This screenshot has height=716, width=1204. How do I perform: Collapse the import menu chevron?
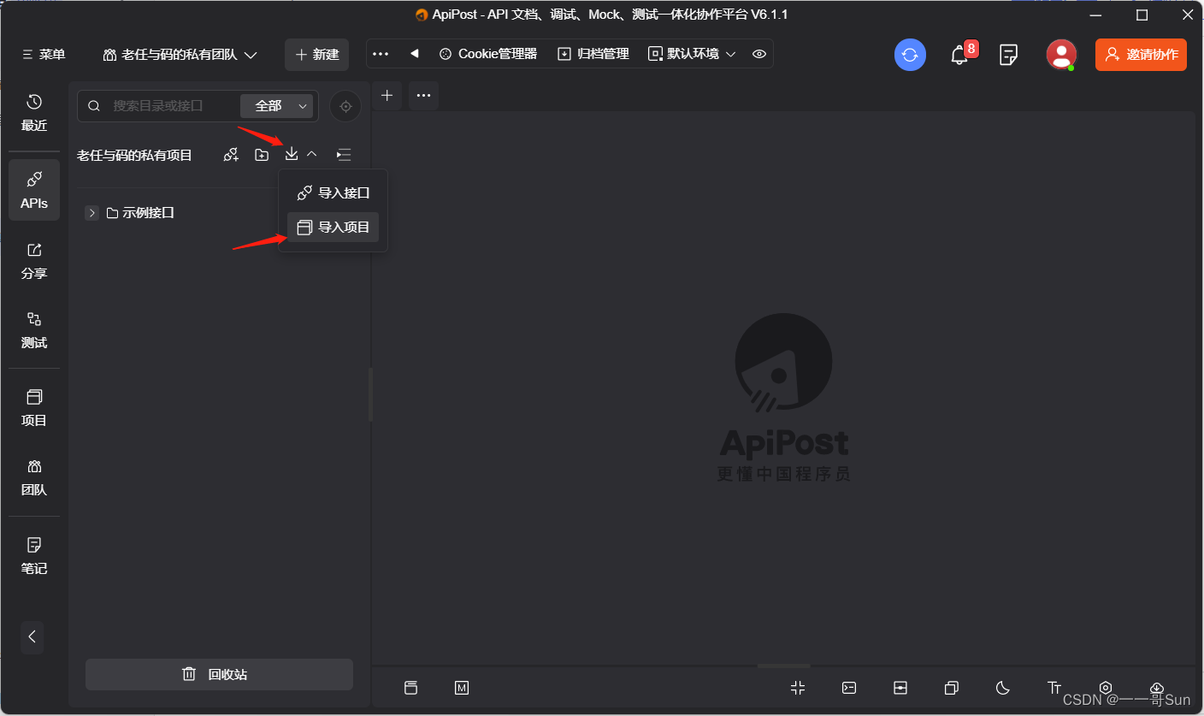[x=312, y=154]
